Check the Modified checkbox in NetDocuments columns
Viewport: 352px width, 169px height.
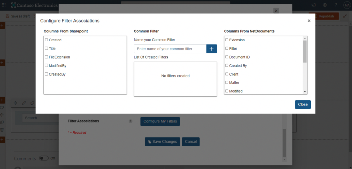click(x=227, y=91)
